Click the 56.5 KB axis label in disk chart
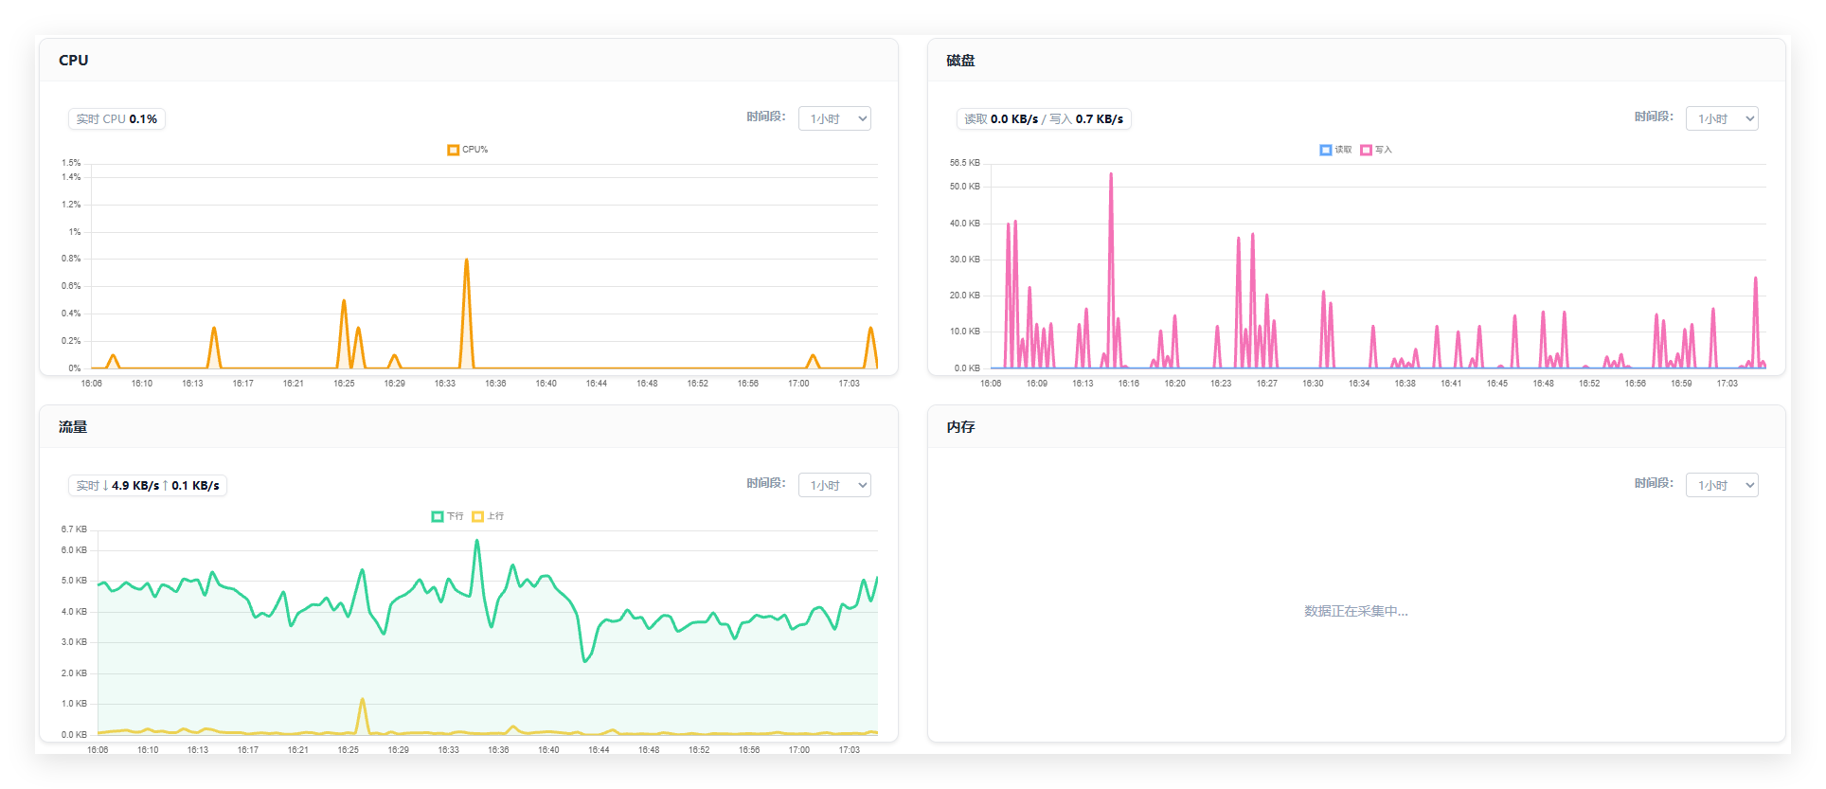 coord(965,163)
